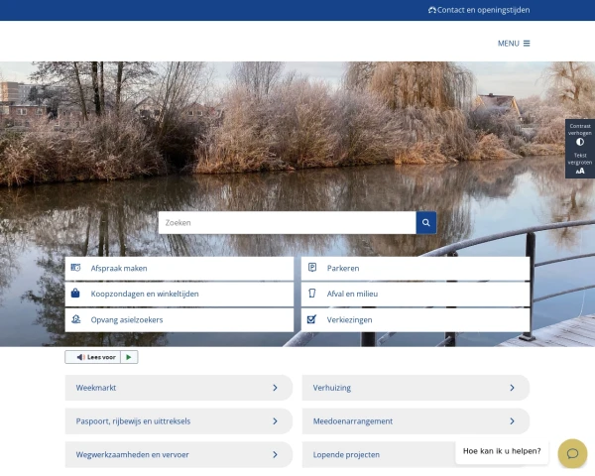Open the chat help bubble icon
Image resolution: width=595 pixels, height=476 pixels.
[572, 453]
